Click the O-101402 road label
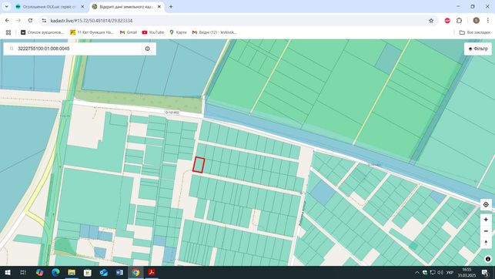This screenshot has height=279, width=495. tap(172, 113)
